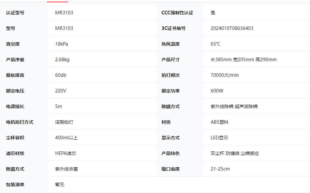The height and width of the screenshot is (193, 310).
Task: Click the MR3103 value beside 型号
Action: click(x=64, y=28)
